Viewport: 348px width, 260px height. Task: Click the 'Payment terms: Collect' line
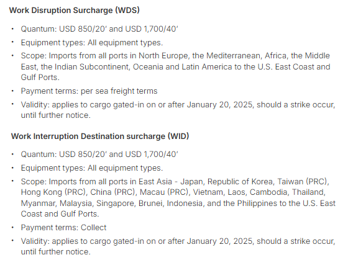click(63, 228)
